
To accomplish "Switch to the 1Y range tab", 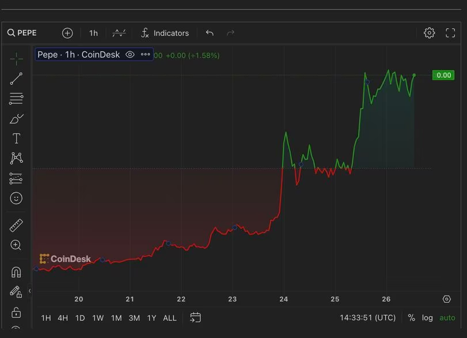I will click(x=151, y=318).
